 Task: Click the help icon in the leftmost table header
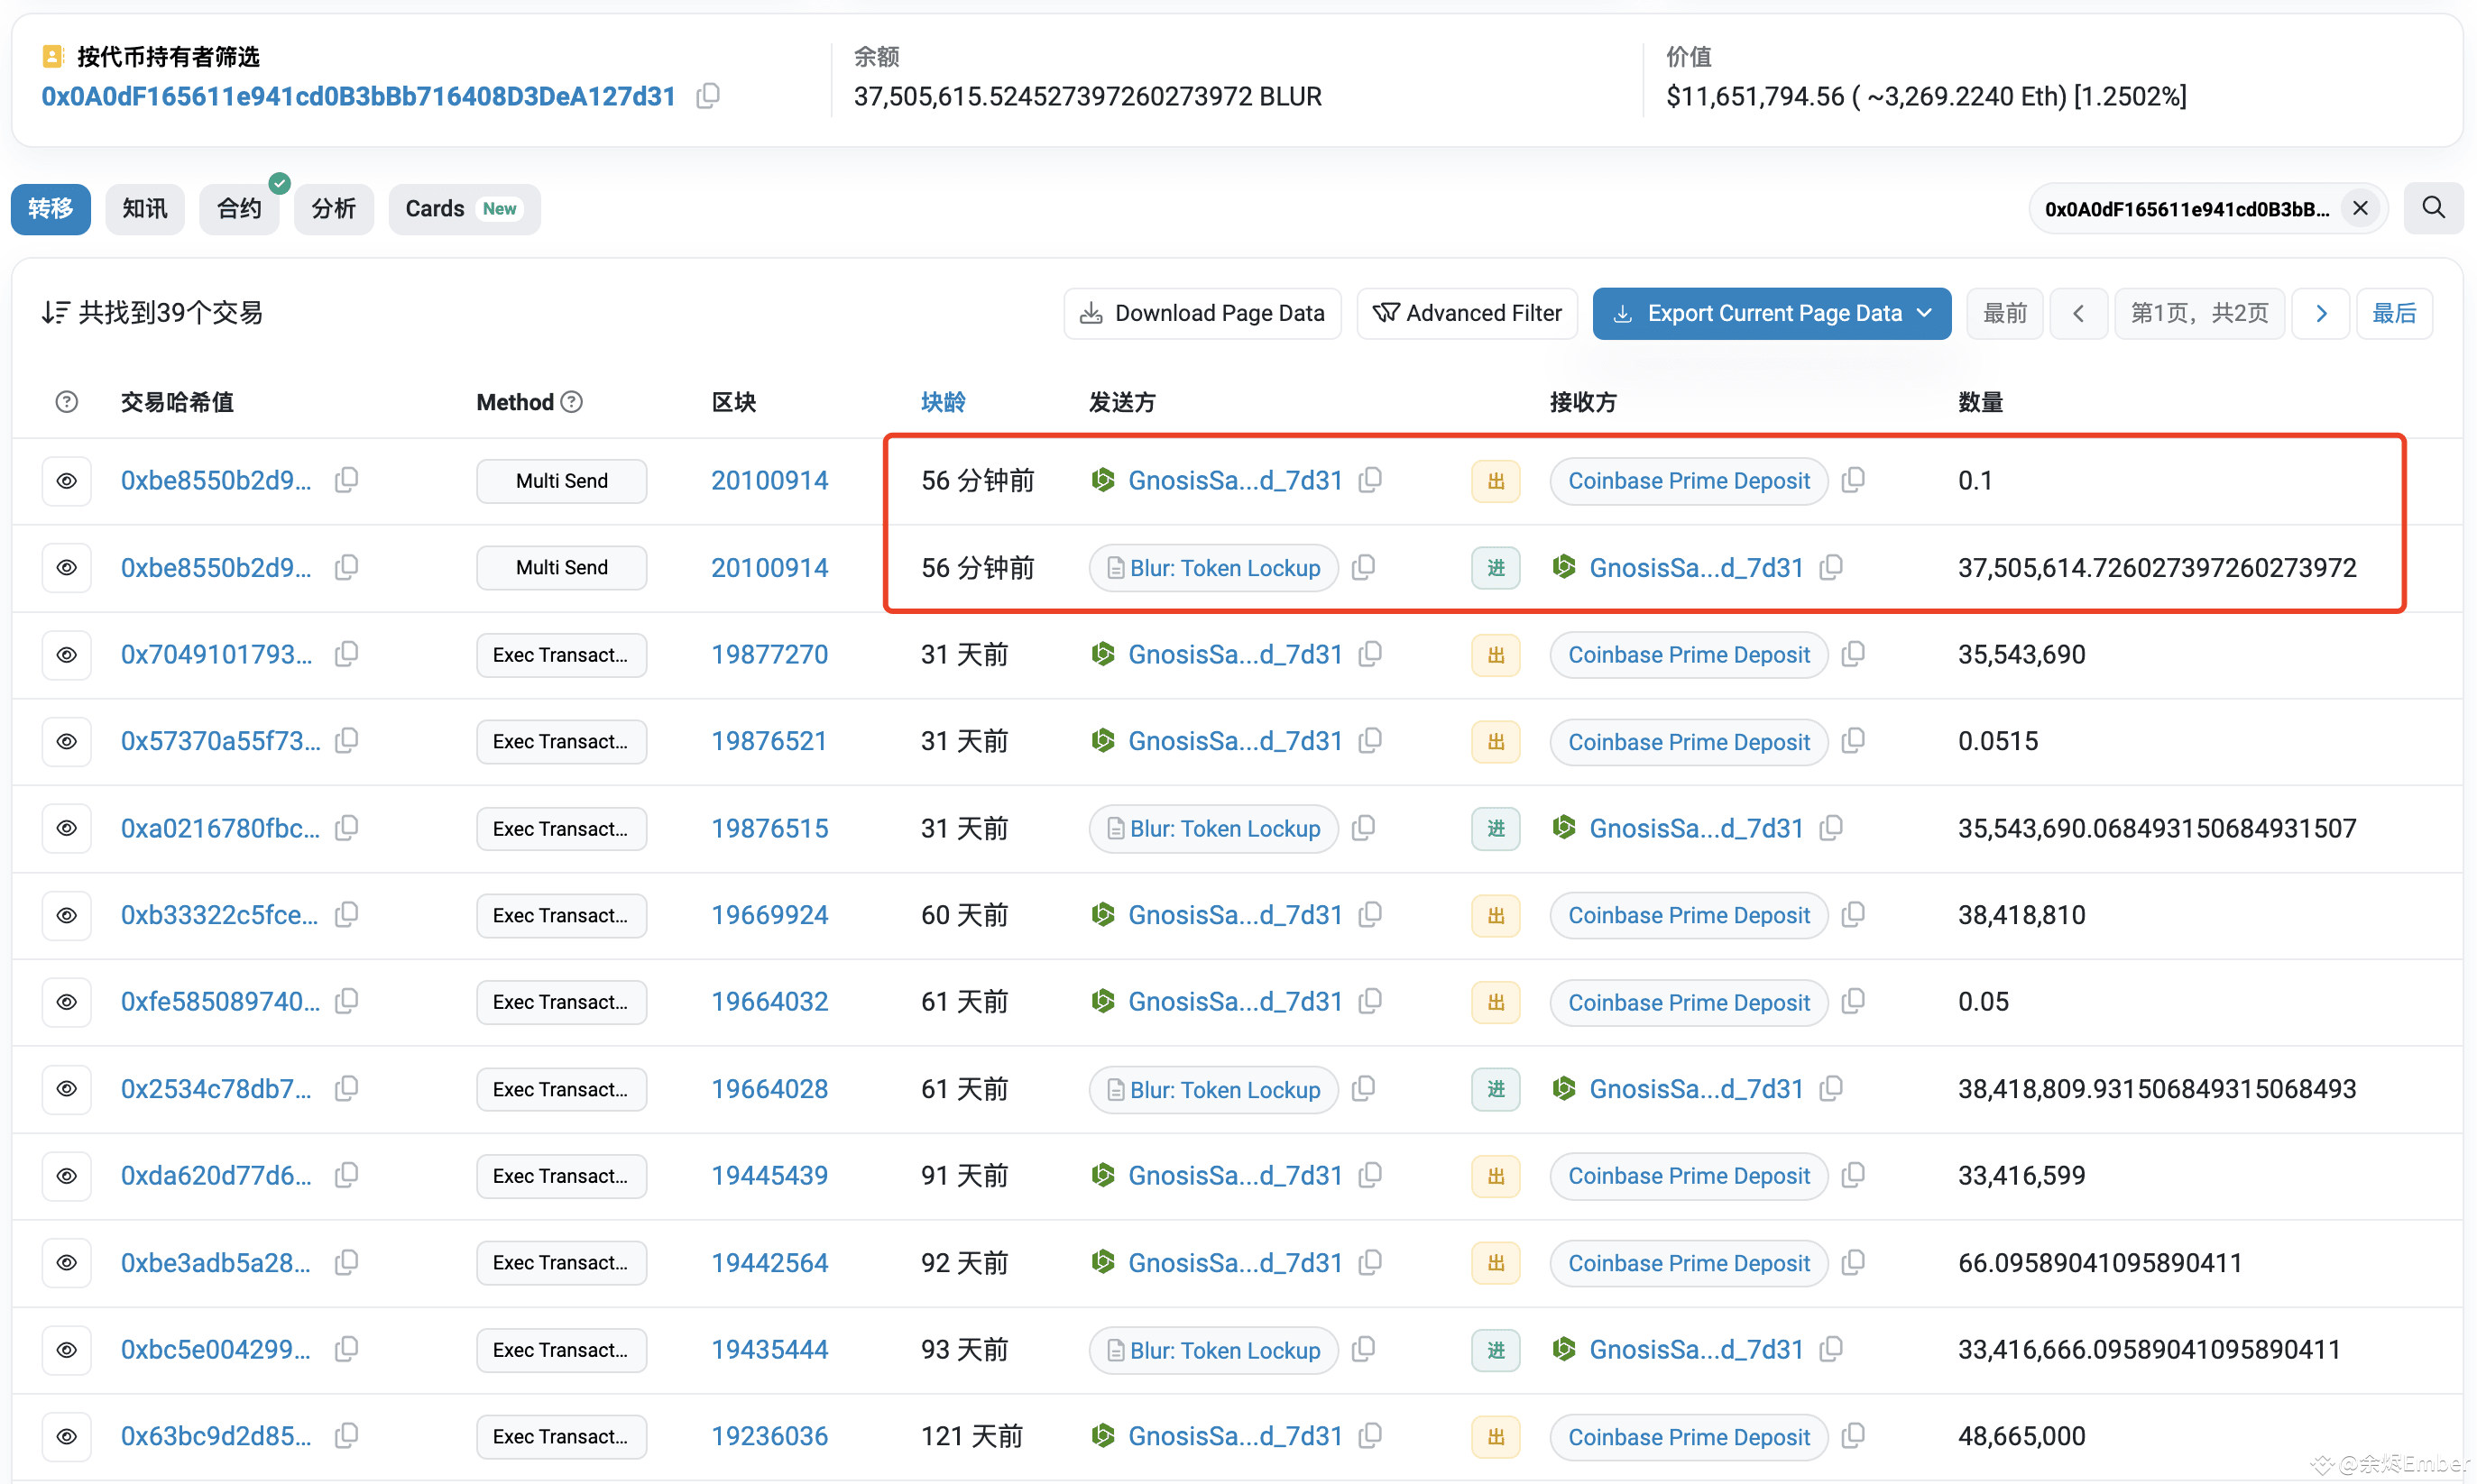coord(66,401)
